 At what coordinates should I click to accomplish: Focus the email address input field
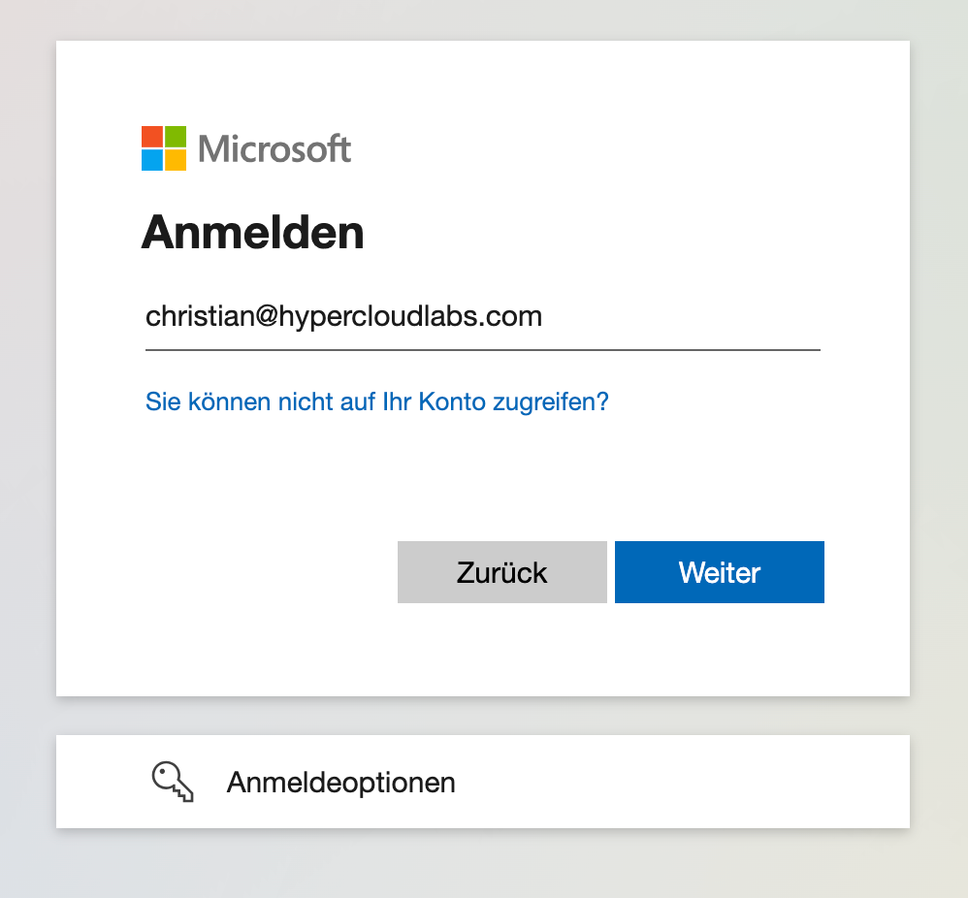pyautogui.click(x=482, y=317)
